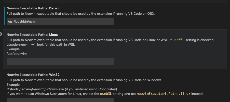Click the Windows Subsystem for Linux instruction text
This screenshot has height=102, width=230.
105,94
